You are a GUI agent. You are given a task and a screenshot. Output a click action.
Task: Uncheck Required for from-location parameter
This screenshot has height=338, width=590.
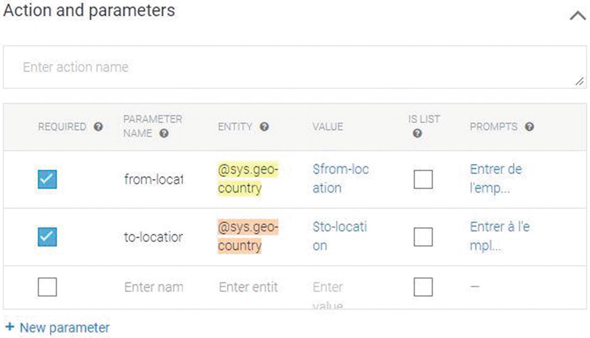point(47,179)
